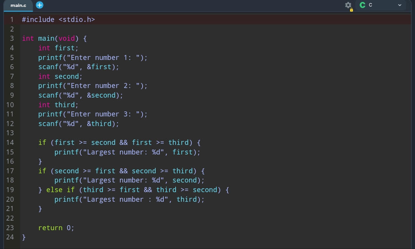Click the 'return 0;' statement
The height and width of the screenshot is (249, 415).
pyautogui.click(x=56, y=228)
